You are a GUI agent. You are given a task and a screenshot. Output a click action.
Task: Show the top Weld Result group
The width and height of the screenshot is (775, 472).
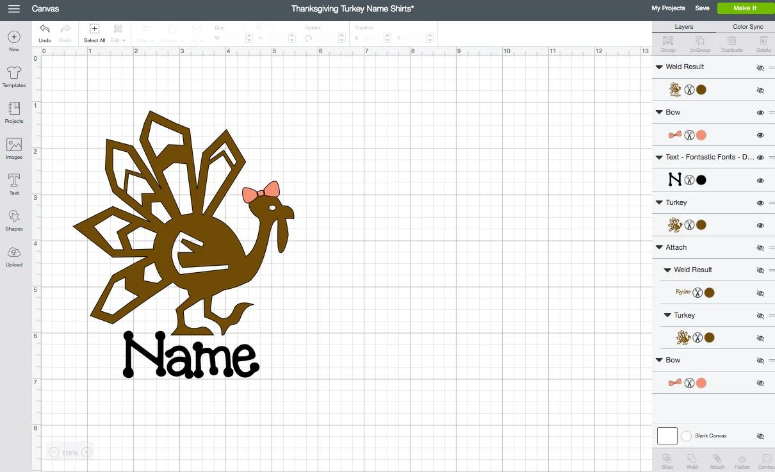click(760, 67)
